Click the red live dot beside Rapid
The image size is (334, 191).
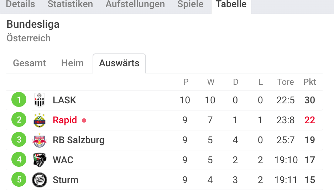click(x=84, y=121)
